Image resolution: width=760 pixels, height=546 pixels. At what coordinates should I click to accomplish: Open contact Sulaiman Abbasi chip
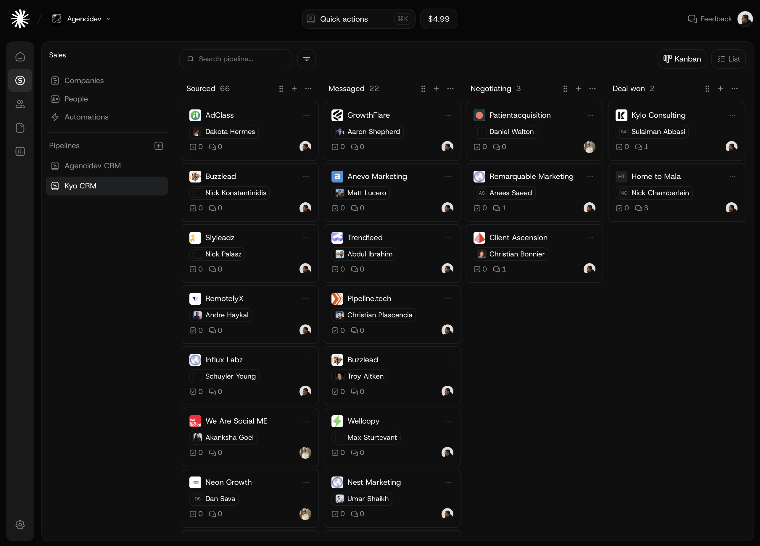(652, 132)
